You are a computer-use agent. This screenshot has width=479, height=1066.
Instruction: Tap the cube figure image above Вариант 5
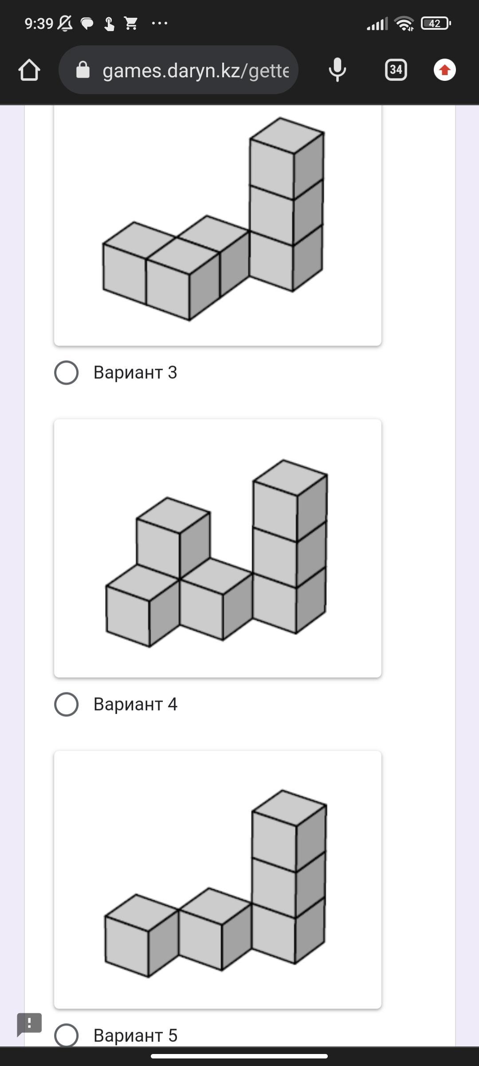[218, 879]
